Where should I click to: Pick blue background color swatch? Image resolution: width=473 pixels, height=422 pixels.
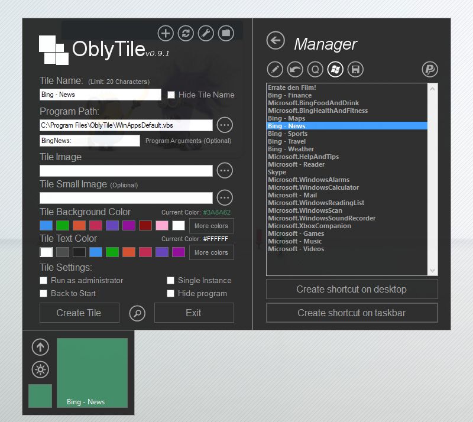pos(46,225)
